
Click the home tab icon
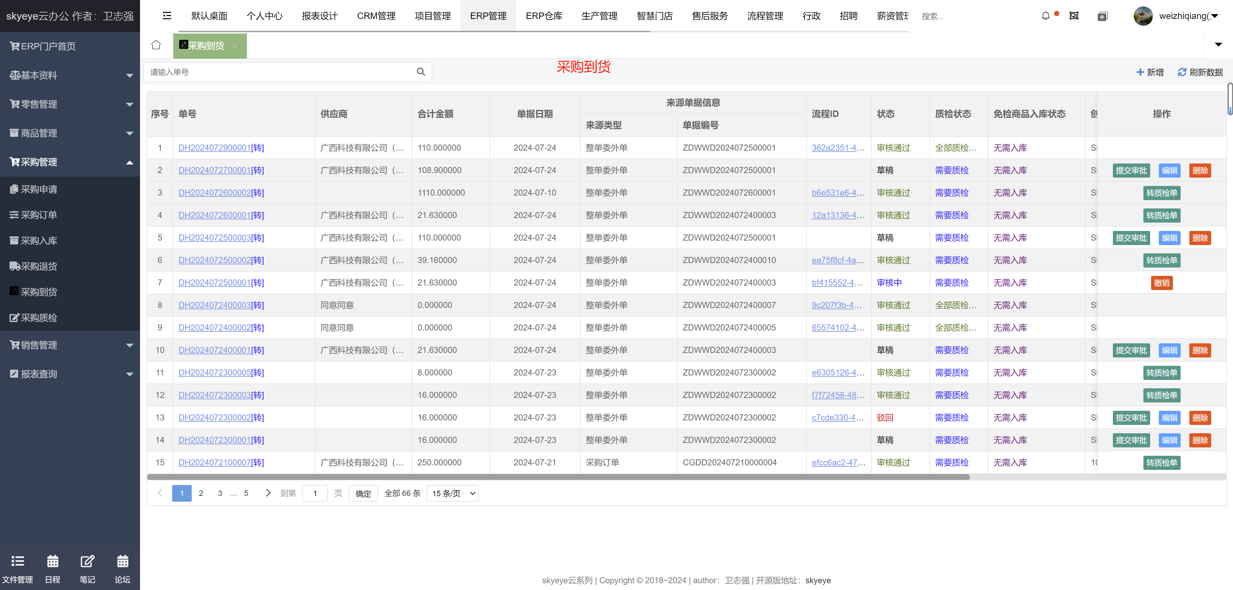[x=156, y=45]
